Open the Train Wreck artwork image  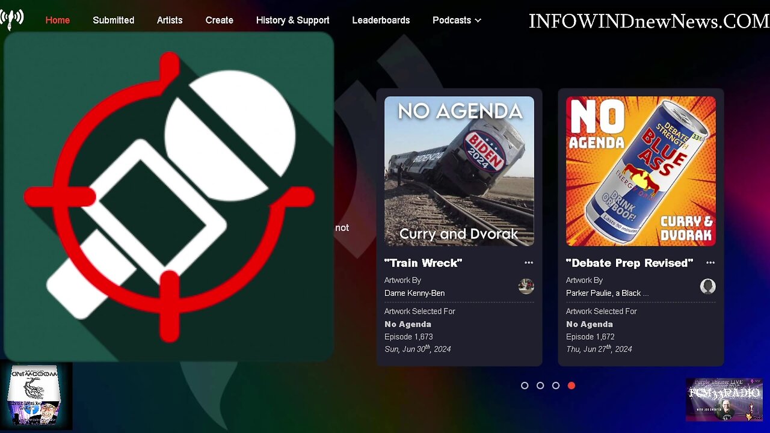[x=459, y=171]
